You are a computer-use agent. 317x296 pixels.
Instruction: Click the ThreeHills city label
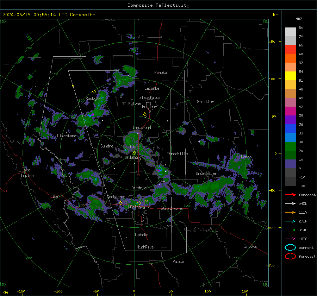coord(177,154)
